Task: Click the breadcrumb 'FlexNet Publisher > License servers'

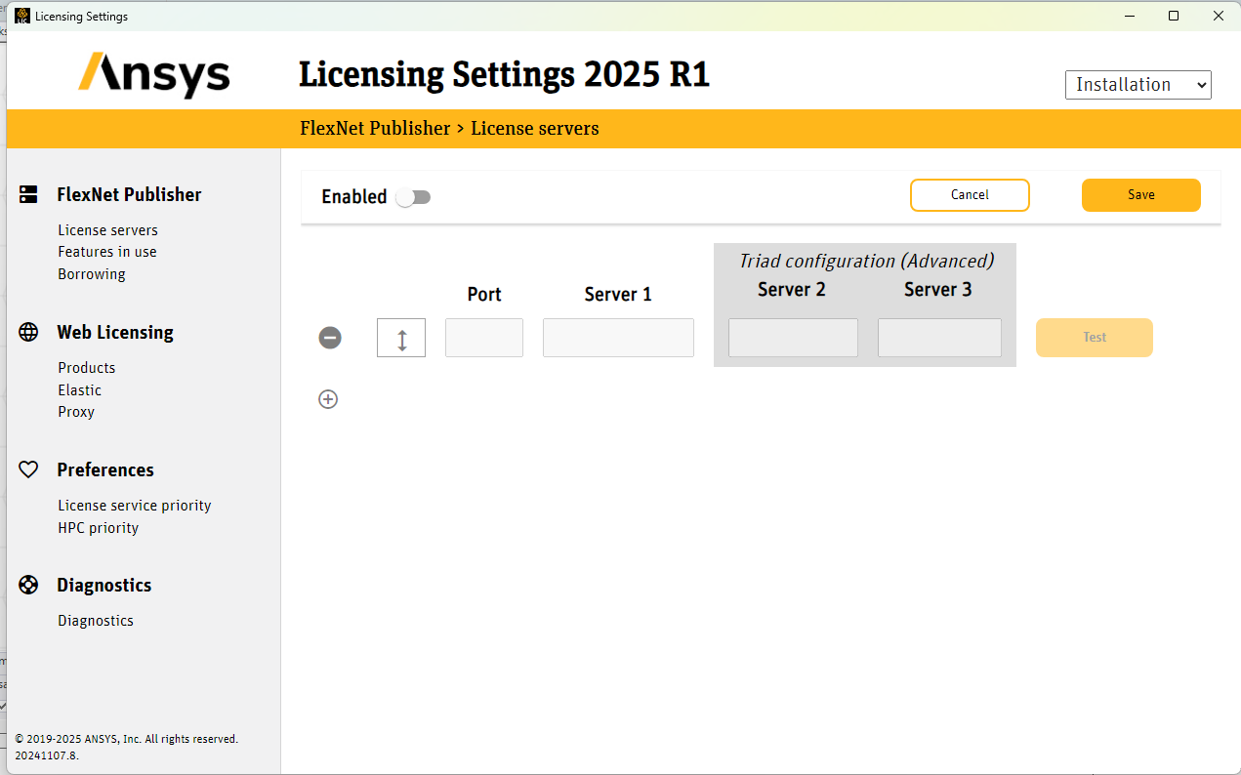Action: tap(449, 128)
